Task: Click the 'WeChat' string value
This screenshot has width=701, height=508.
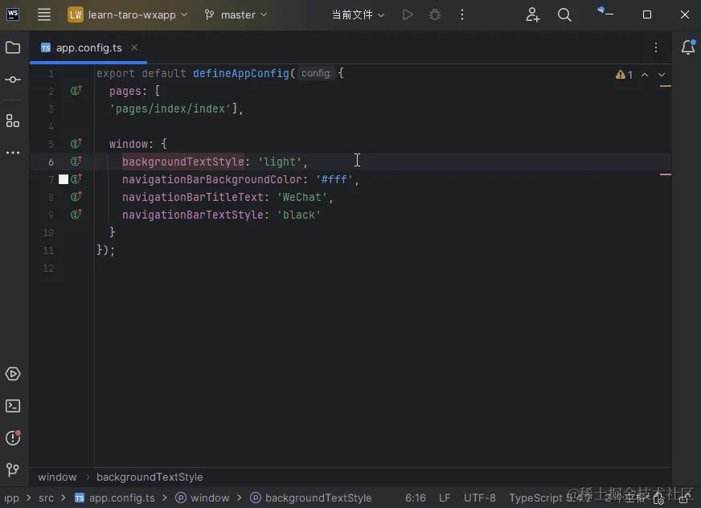Action: point(301,197)
